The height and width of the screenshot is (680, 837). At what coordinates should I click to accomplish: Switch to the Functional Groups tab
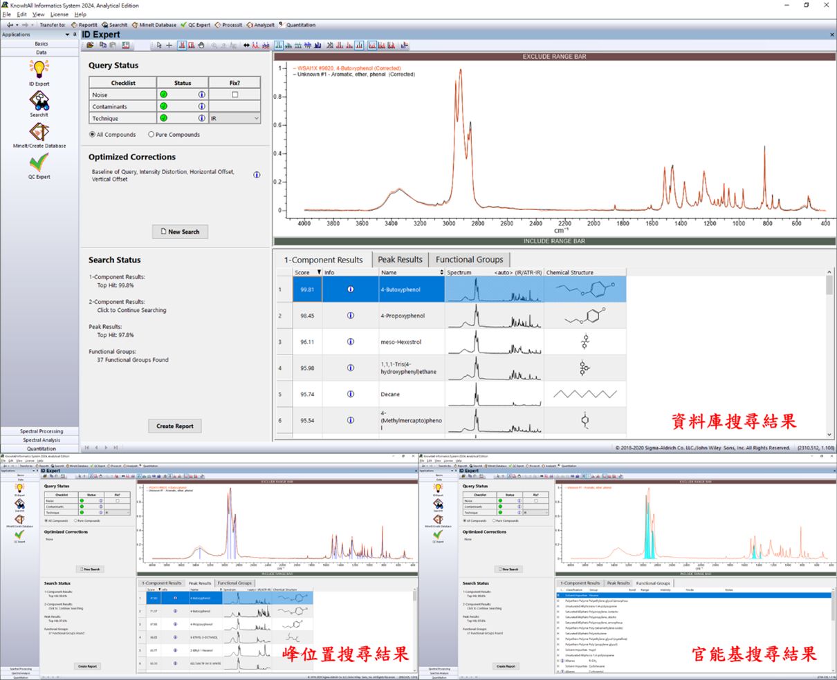(470, 259)
